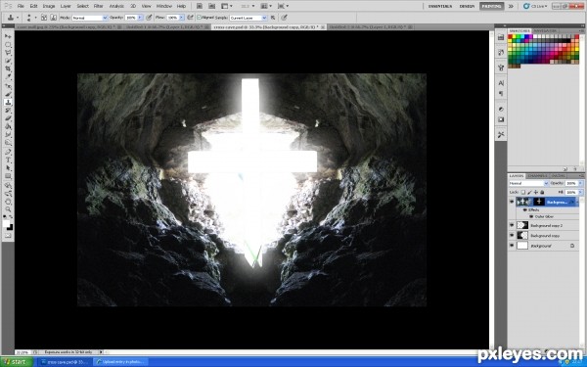Open the Window menu
This screenshot has height=367, width=587.
[164, 6]
